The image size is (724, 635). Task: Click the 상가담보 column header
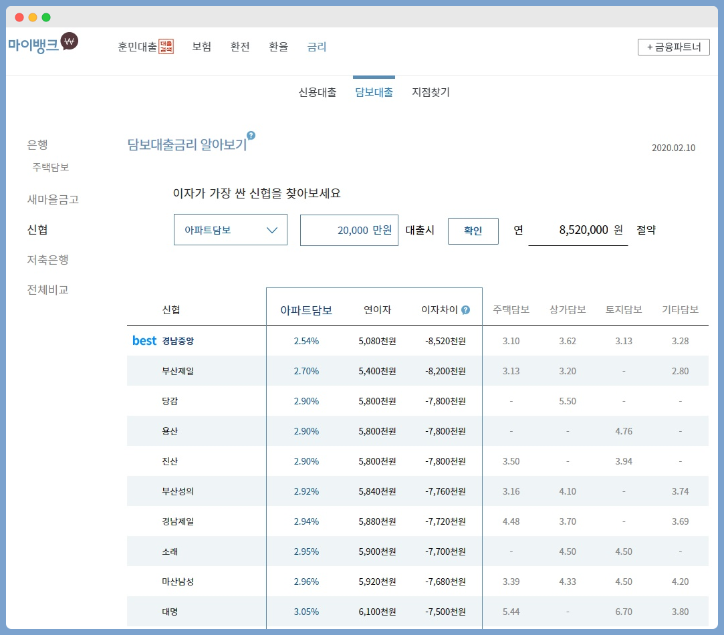point(568,309)
